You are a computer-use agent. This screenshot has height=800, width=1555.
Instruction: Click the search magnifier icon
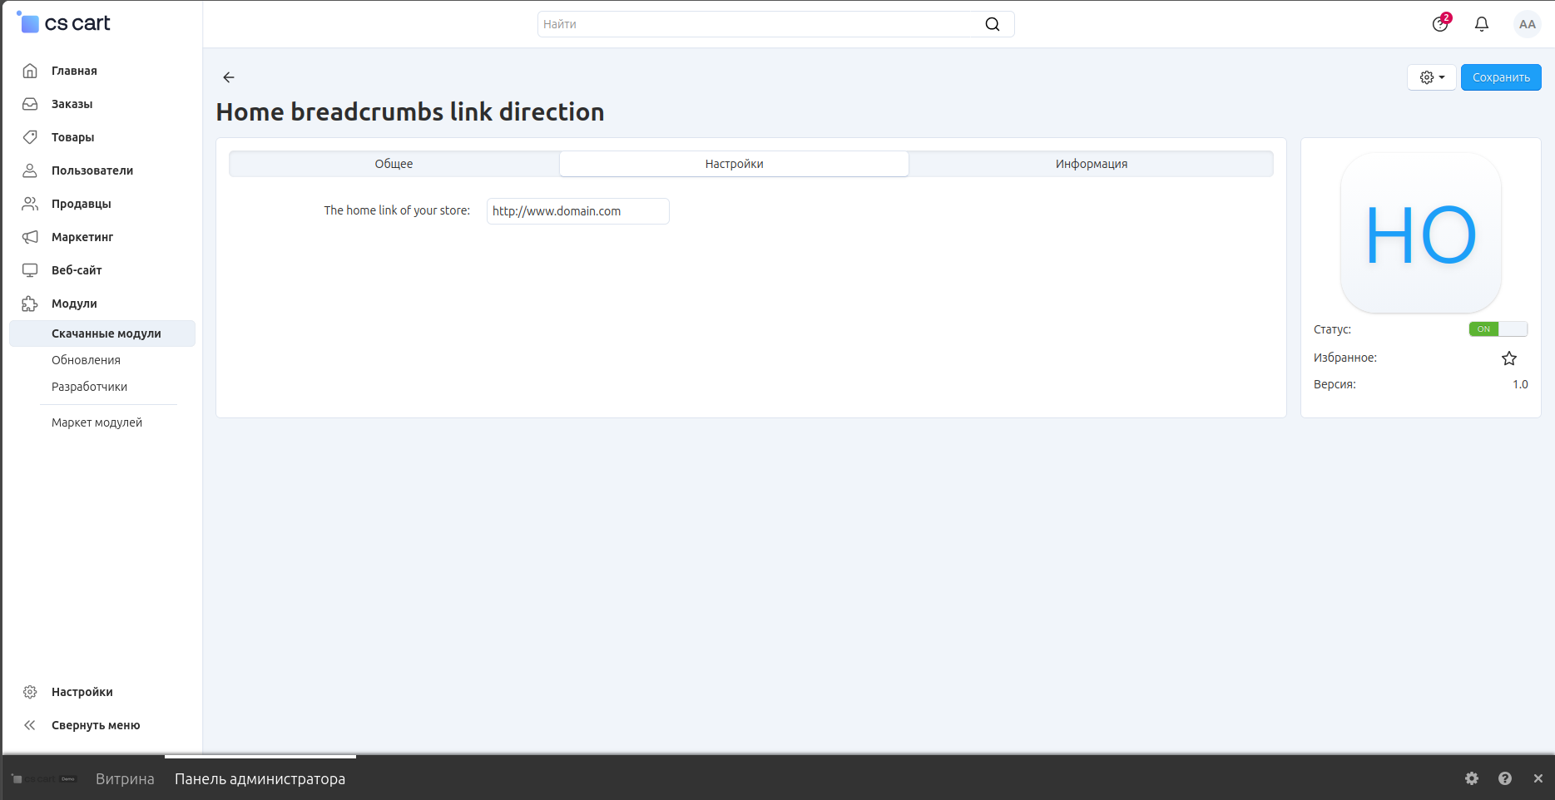pyautogui.click(x=992, y=24)
